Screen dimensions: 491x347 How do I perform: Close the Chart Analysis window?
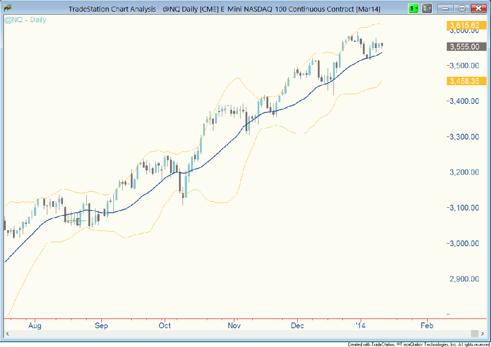point(479,8)
